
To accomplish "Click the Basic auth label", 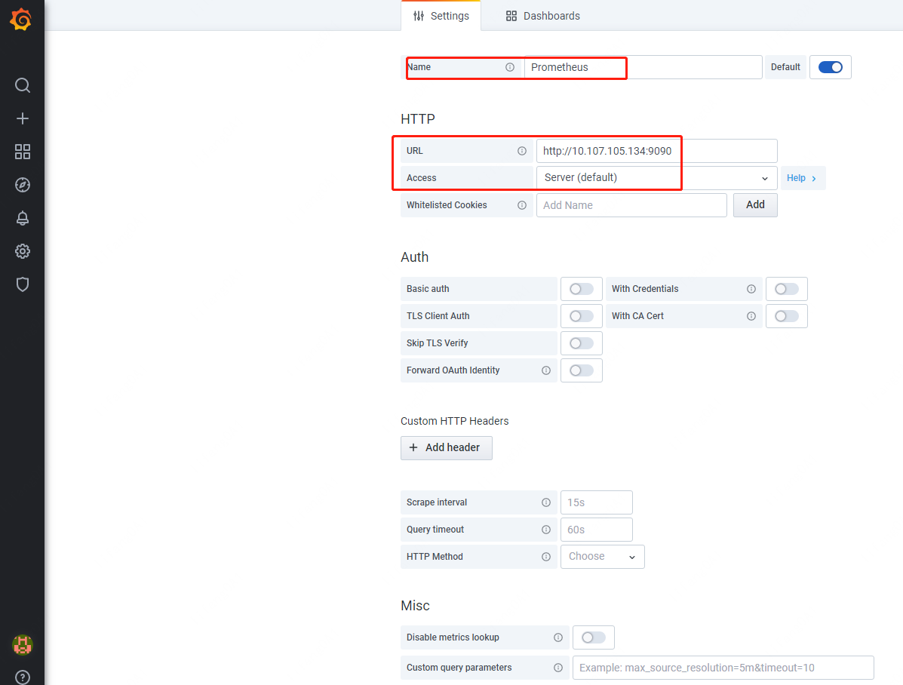I will tap(428, 289).
